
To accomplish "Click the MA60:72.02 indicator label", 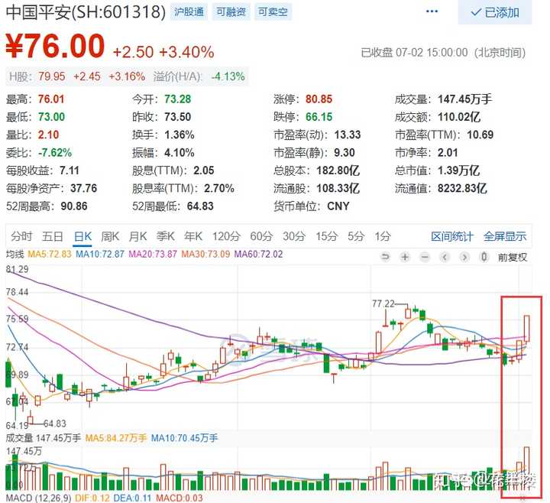I will tap(258, 254).
